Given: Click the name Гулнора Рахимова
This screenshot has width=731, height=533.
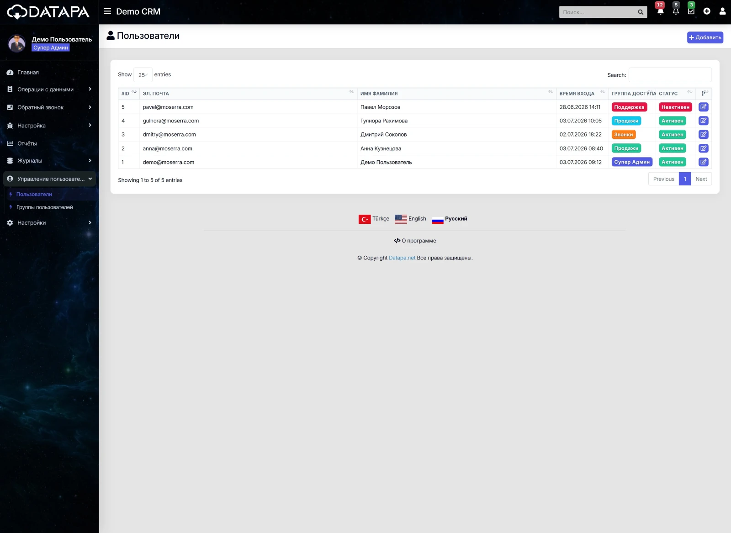Looking at the screenshot, I should (x=384, y=121).
